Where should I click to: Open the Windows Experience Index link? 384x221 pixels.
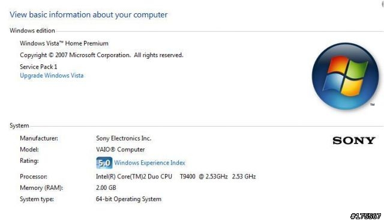pos(149,163)
